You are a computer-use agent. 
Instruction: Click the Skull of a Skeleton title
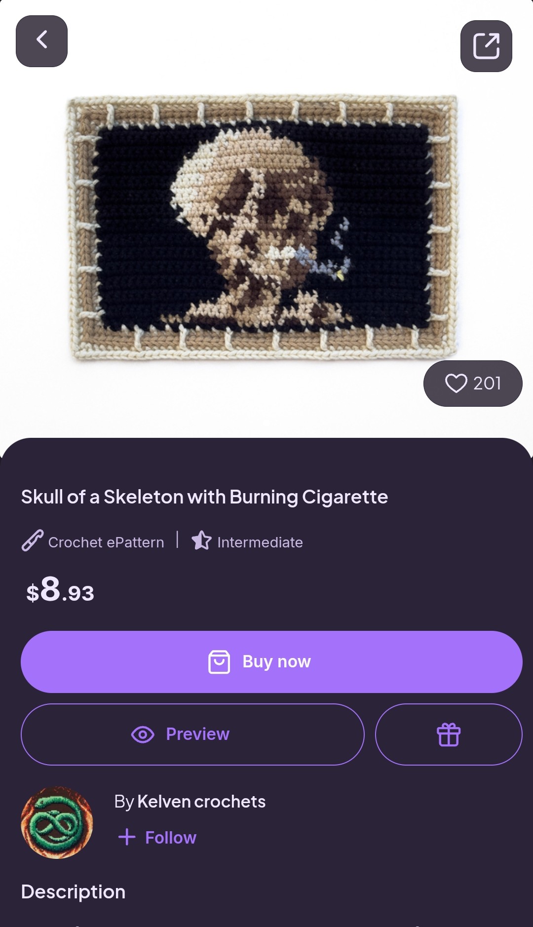[x=204, y=497]
